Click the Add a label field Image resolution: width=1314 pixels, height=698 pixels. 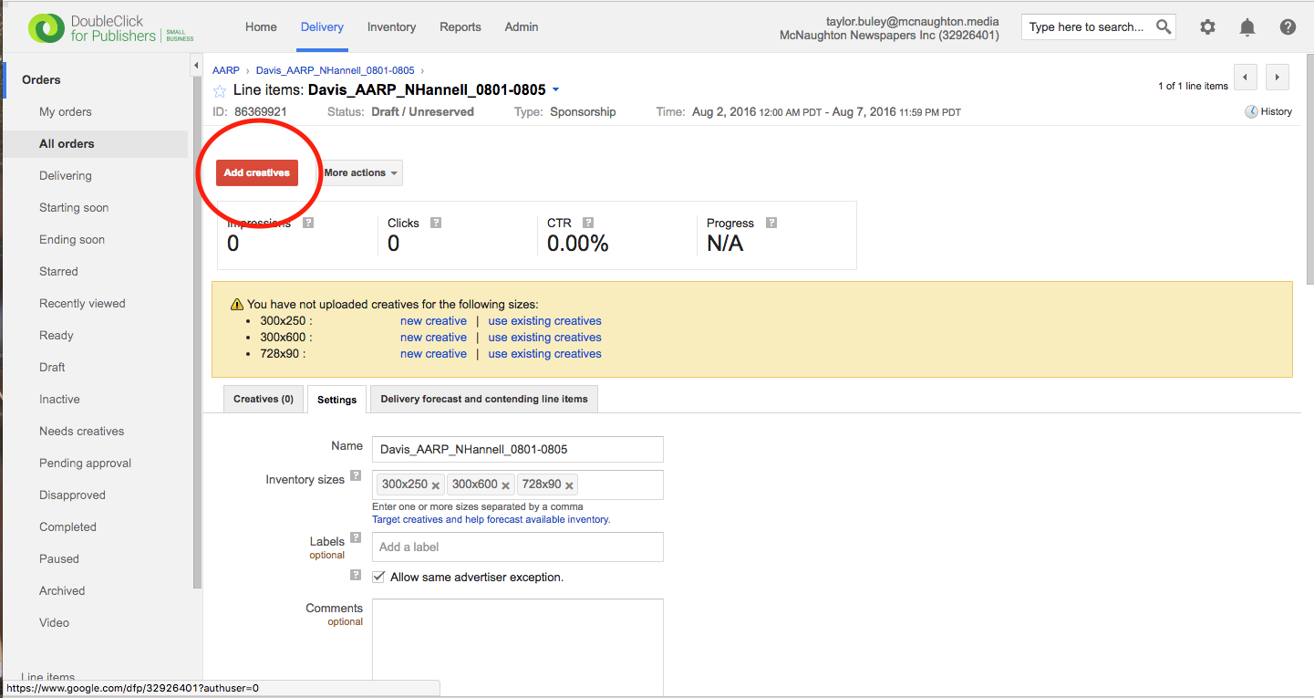click(517, 547)
